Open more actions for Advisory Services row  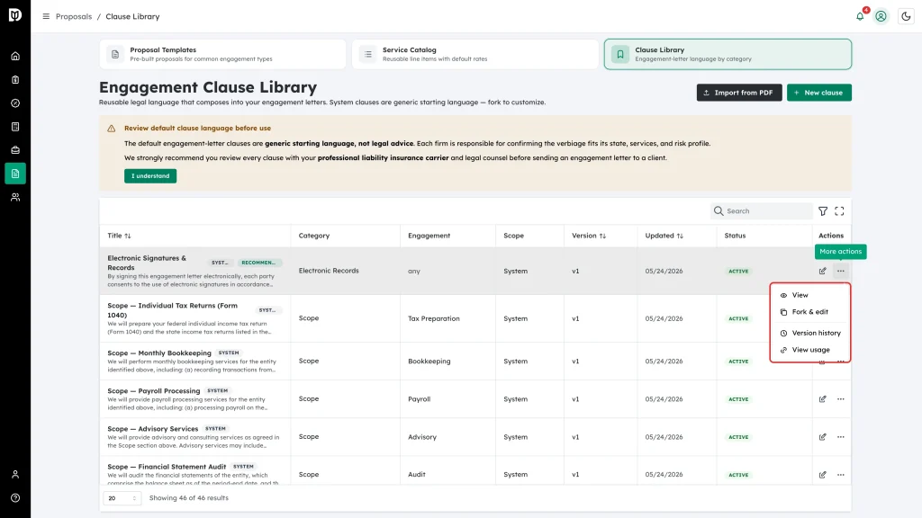click(x=841, y=437)
